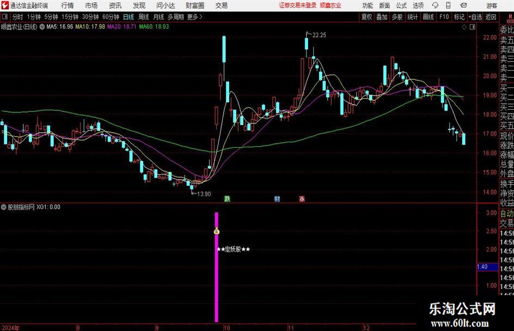514x331 pixels.
Task: Click the 证券交易未登录 login link
Action: (298, 5)
